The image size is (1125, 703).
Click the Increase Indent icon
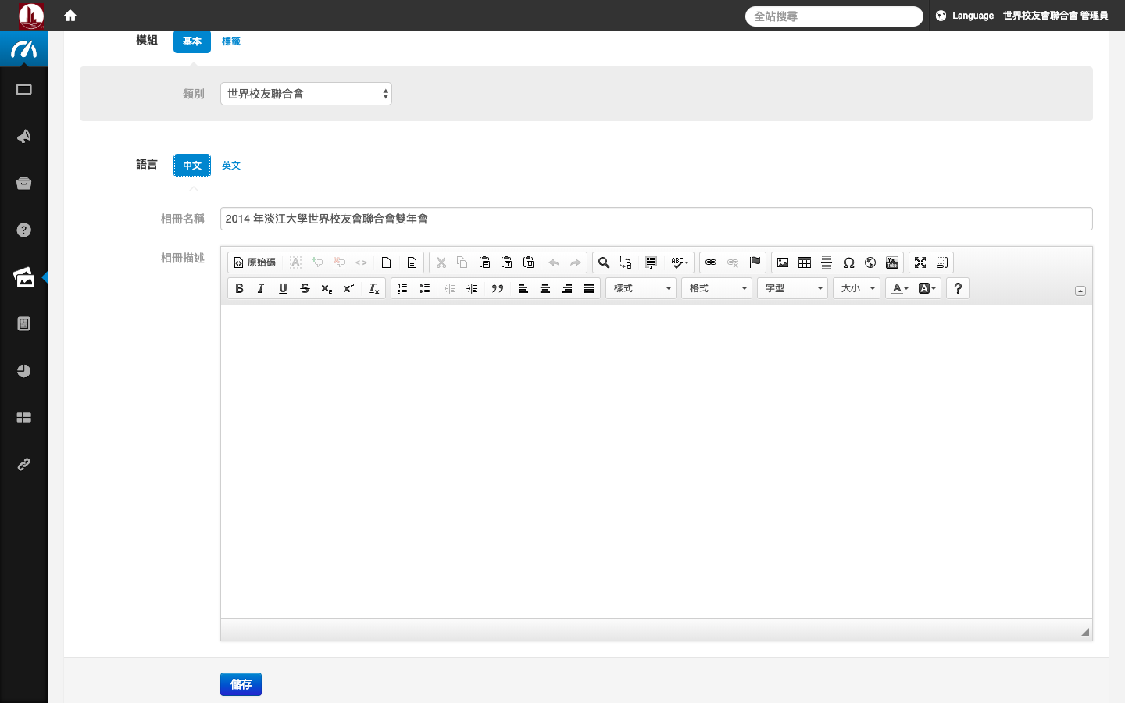(472, 288)
